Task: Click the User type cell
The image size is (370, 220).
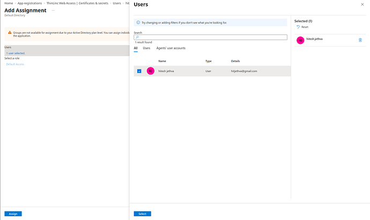Action: [x=208, y=71]
